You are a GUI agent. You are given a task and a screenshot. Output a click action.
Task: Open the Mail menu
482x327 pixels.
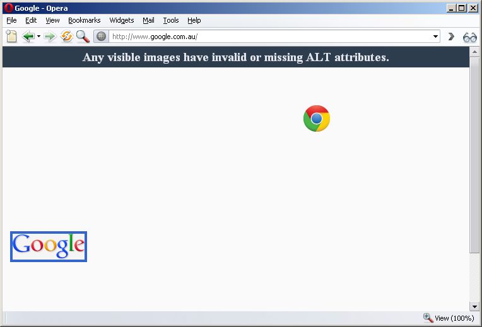(x=148, y=20)
